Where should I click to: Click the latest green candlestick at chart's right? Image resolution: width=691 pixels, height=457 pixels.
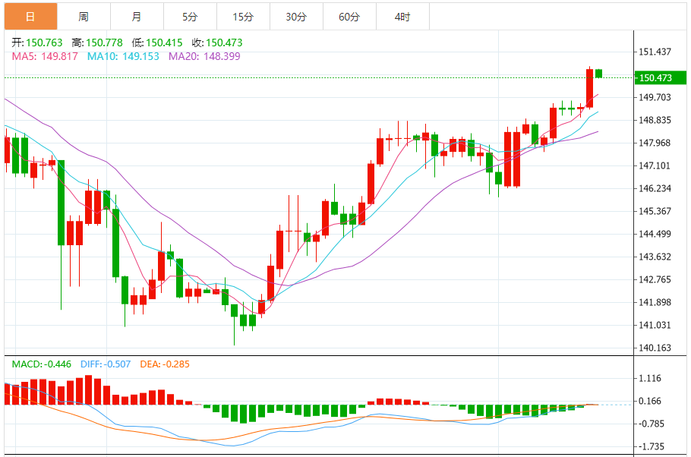point(599,74)
